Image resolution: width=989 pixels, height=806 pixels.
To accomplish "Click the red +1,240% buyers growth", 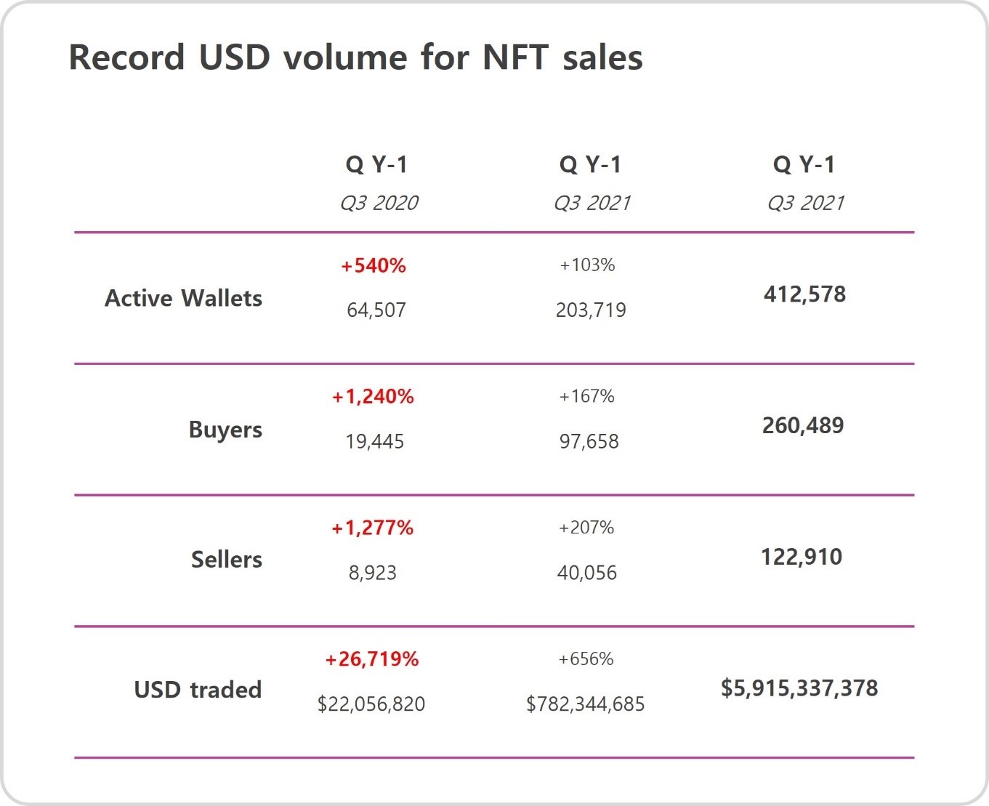I will coord(373,397).
